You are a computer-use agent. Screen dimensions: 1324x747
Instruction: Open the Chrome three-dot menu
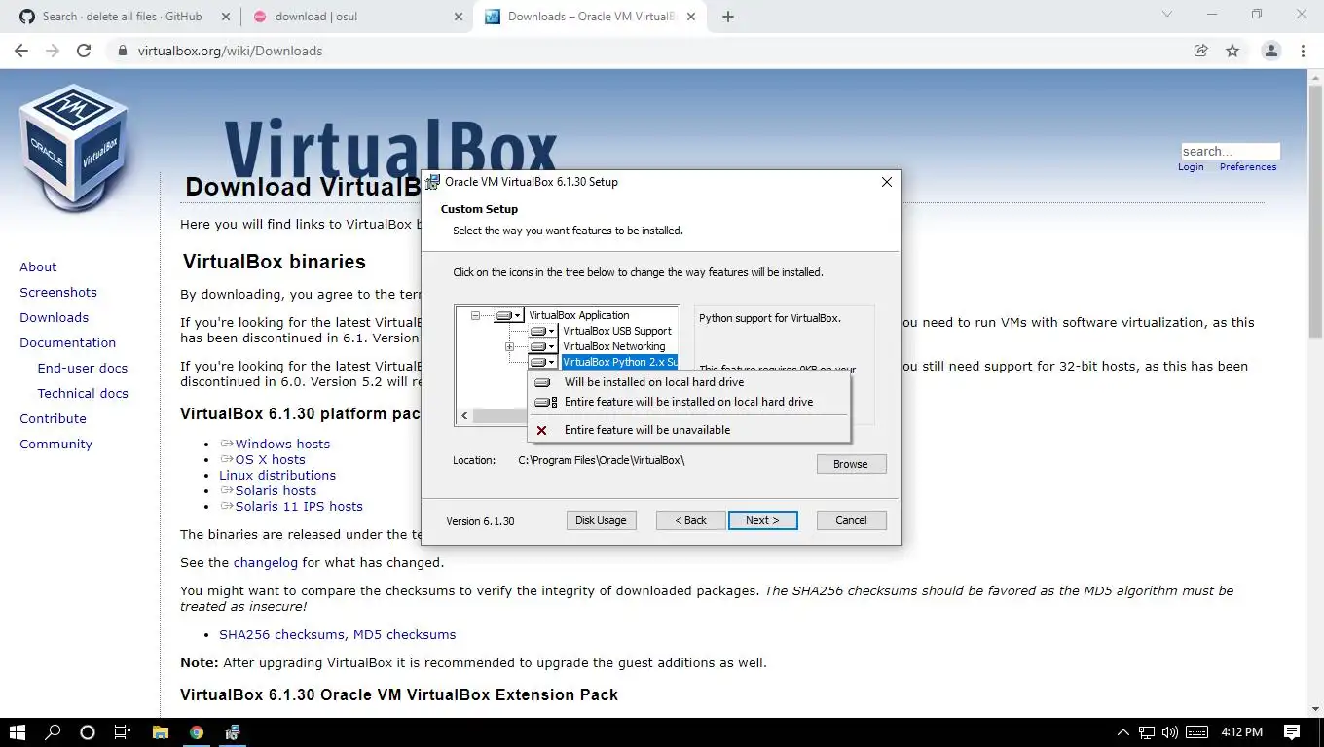click(1303, 51)
